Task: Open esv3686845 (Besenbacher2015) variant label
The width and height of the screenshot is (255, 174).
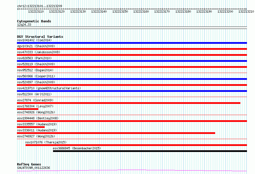Action: click(x=77, y=148)
